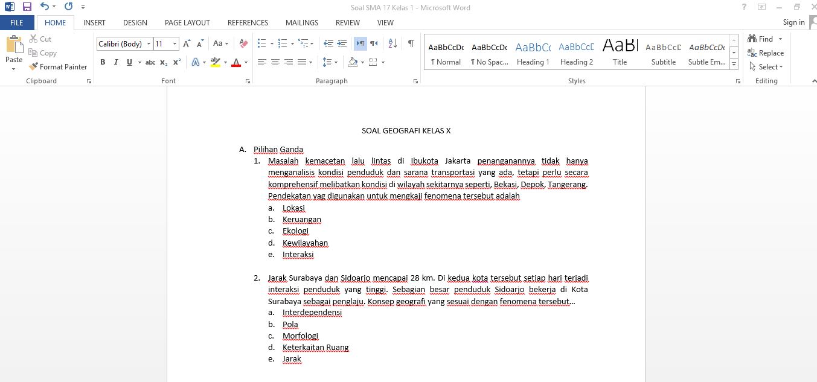Image resolution: width=817 pixels, height=382 pixels.
Task: Open the Clipboard pane launcher
Action: [x=89, y=81]
